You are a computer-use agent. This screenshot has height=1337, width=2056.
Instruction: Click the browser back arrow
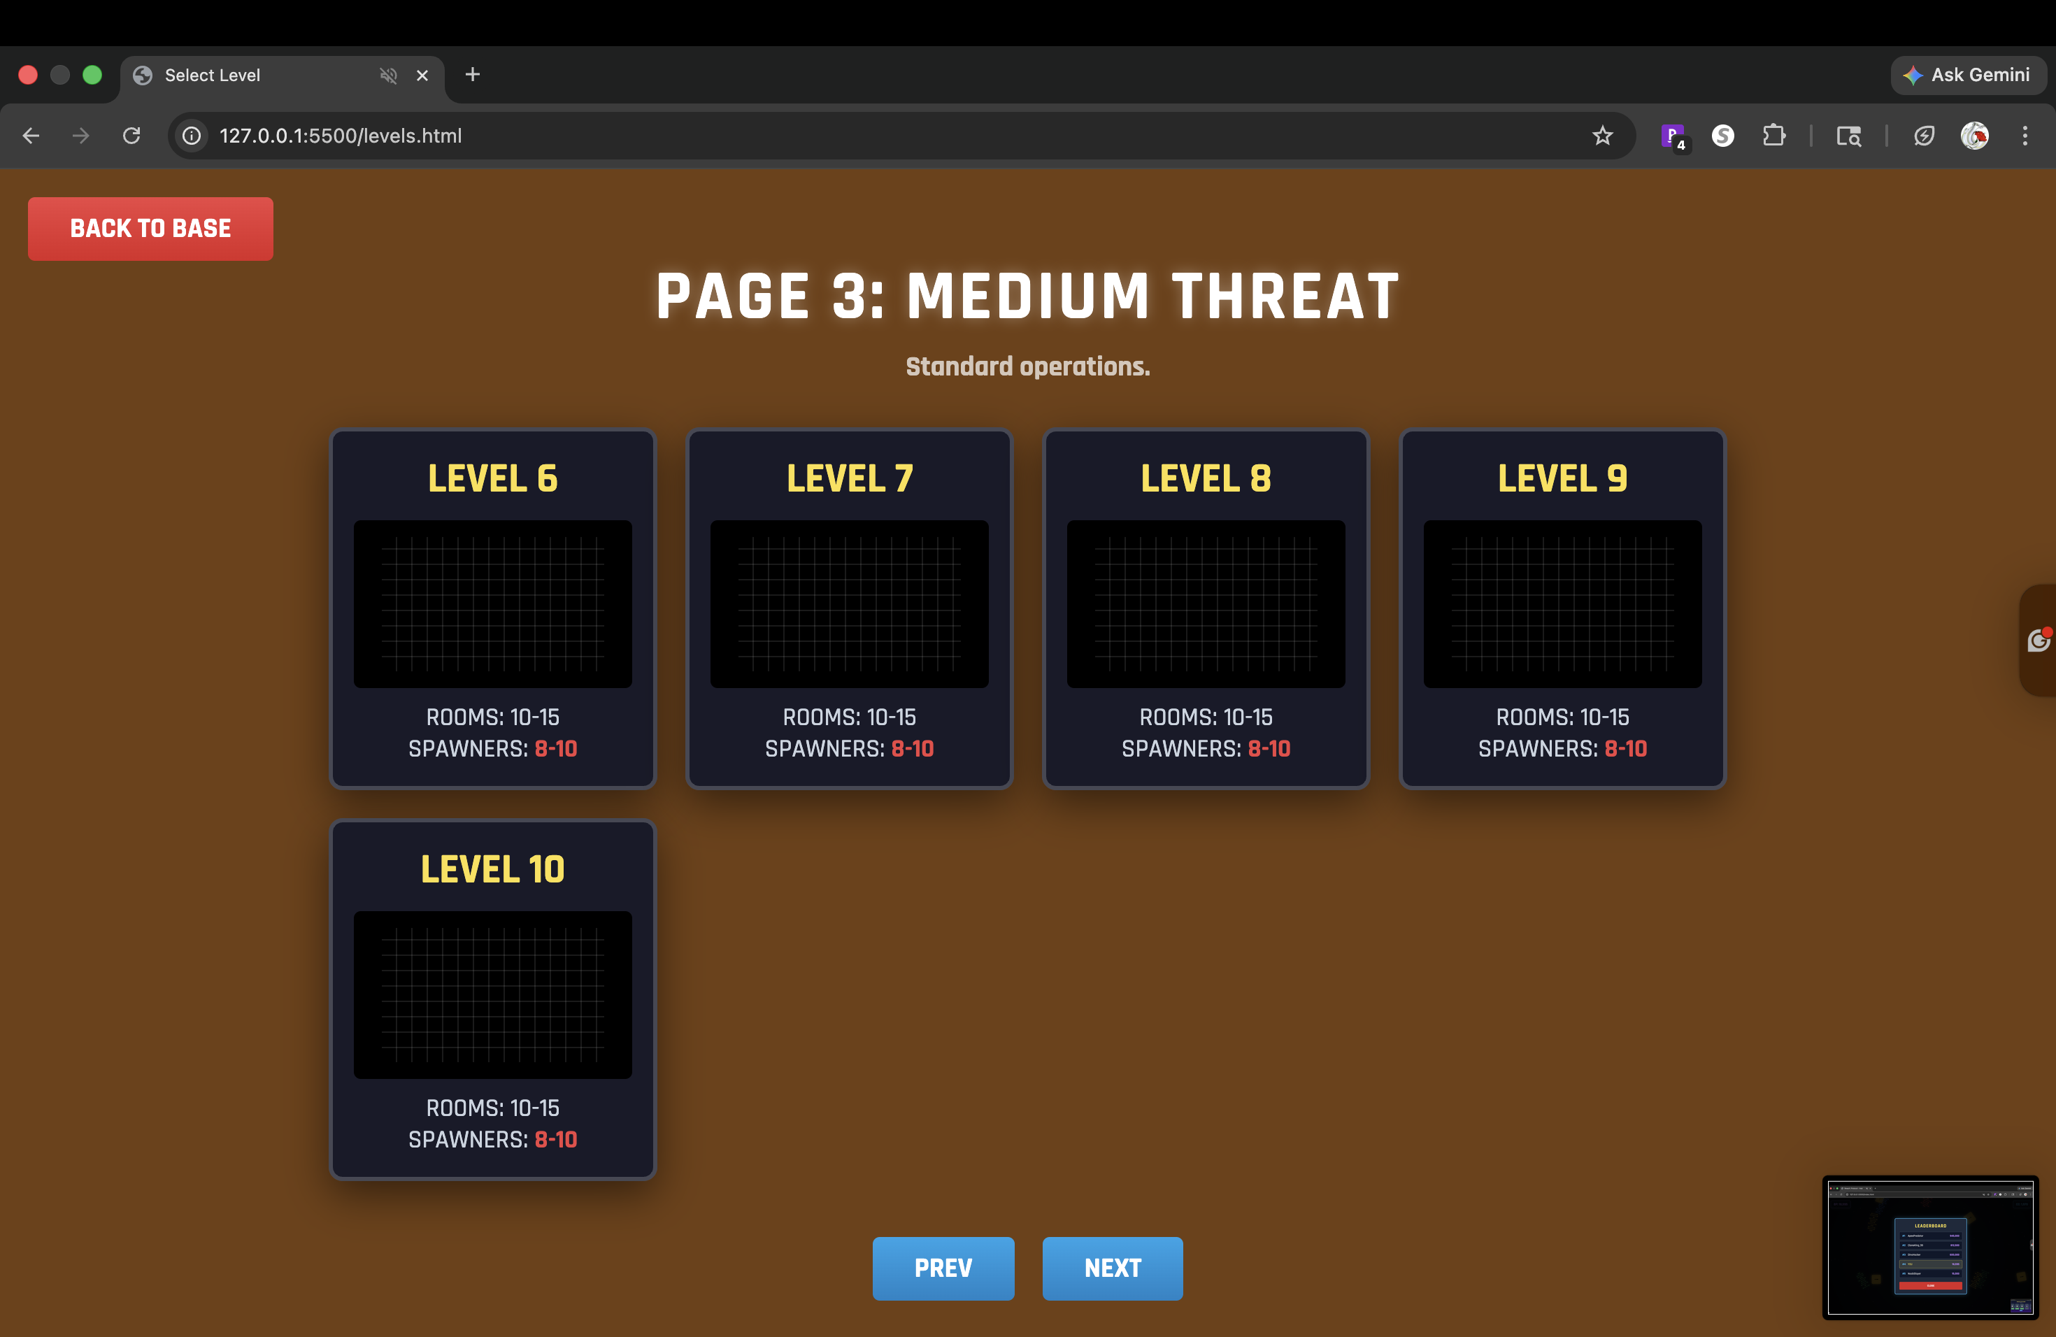[x=31, y=136]
